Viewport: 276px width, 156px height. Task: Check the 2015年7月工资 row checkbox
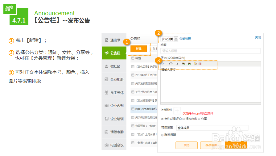[133, 75]
